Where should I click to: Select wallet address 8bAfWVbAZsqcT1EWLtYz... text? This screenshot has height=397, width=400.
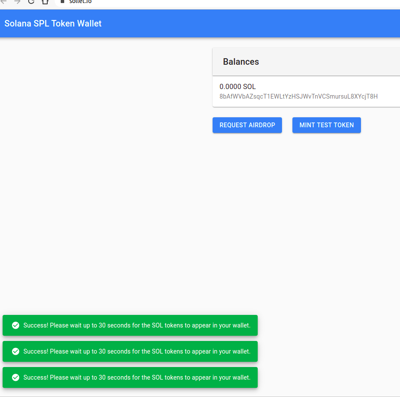pyautogui.click(x=298, y=96)
